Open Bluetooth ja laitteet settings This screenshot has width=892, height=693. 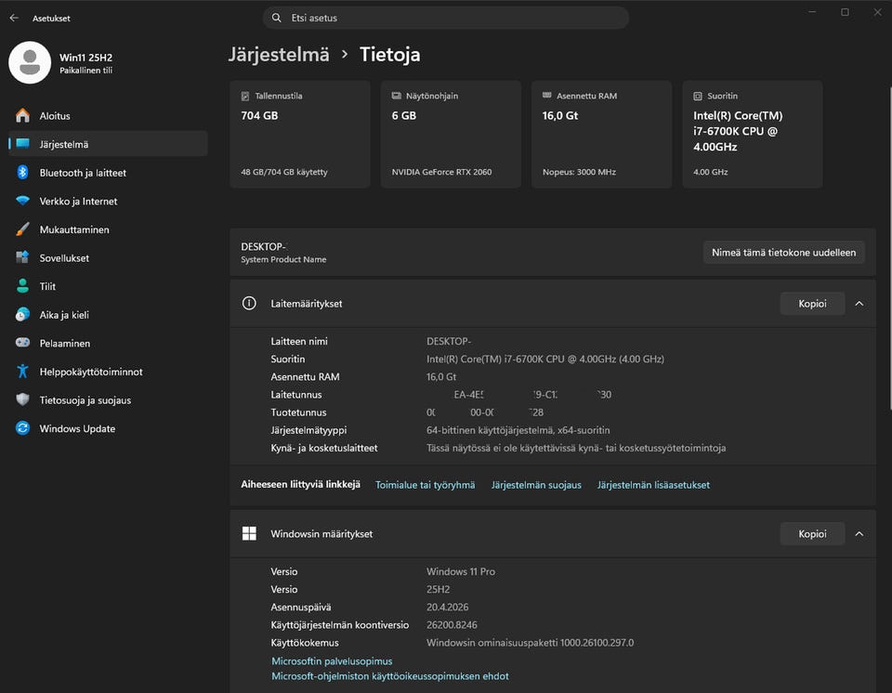(x=82, y=173)
